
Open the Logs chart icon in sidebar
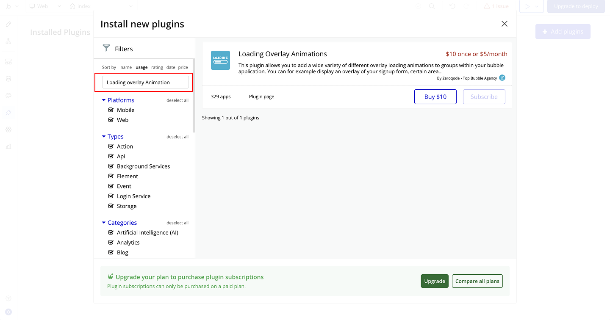coord(8,146)
